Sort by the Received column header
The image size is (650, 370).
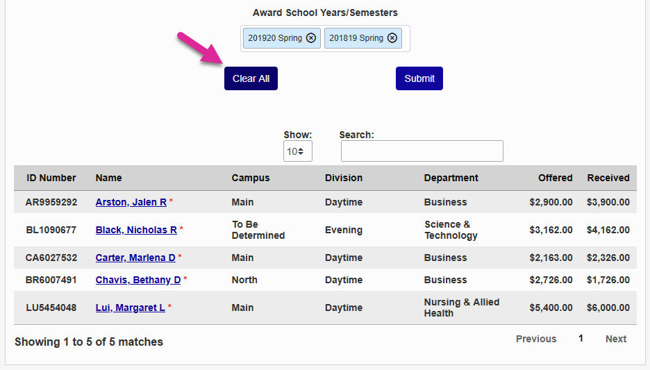click(x=608, y=178)
